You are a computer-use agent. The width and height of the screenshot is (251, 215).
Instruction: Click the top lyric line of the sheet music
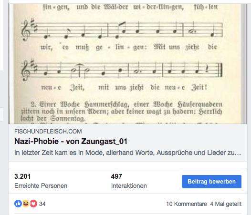[130, 7]
